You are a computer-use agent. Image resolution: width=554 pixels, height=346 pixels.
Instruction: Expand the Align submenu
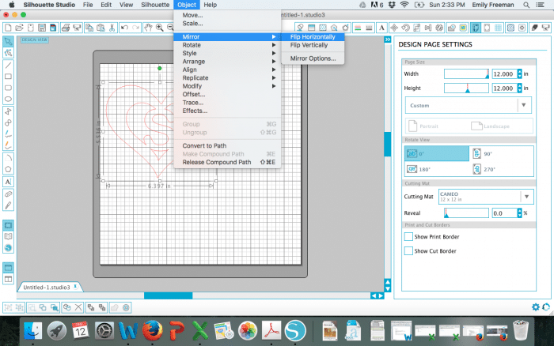tap(227, 70)
